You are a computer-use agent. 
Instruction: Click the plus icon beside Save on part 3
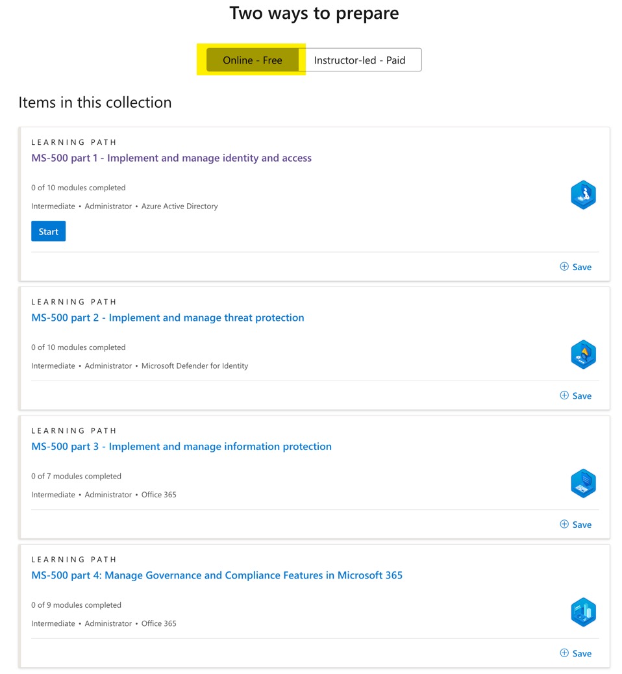tap(564, 524)
